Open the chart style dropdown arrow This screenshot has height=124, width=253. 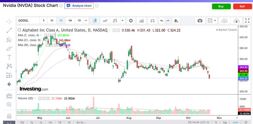click(x=122, y=21)
